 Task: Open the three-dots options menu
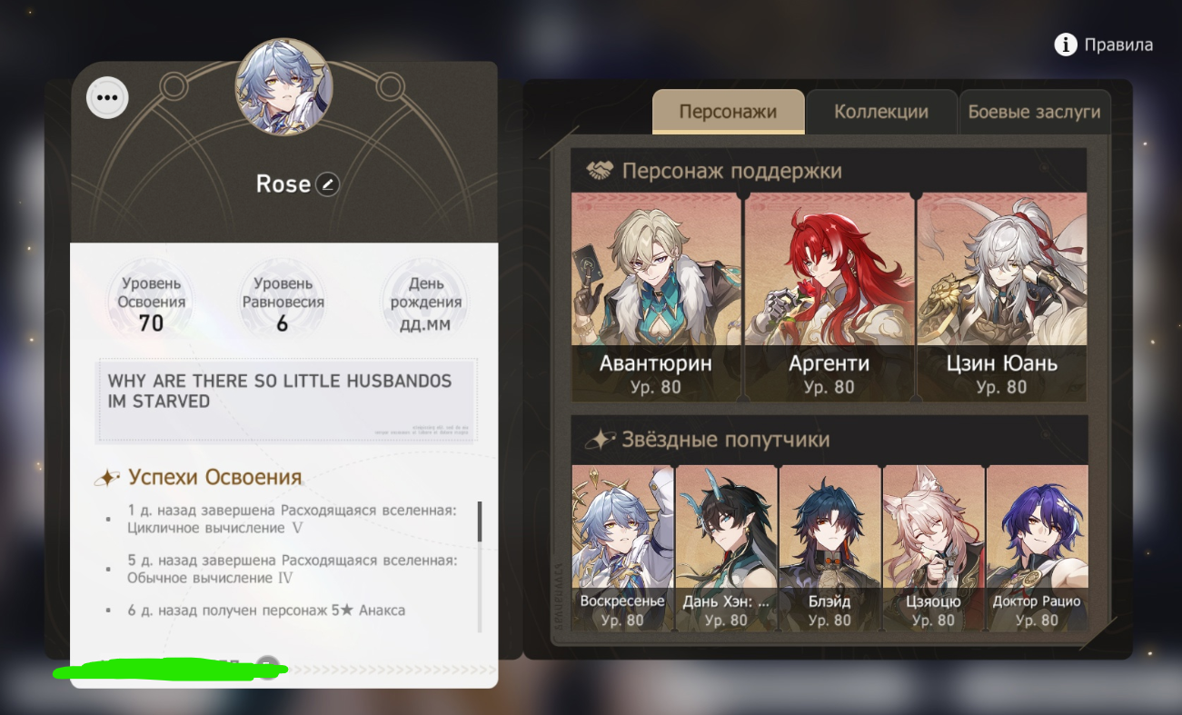click(x=107, y=96)
